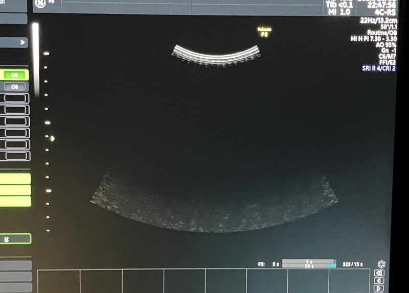This screenshot has width=409, height=293.
Task: Toggle the green highlighted OB button
Action: coord(15,75)
